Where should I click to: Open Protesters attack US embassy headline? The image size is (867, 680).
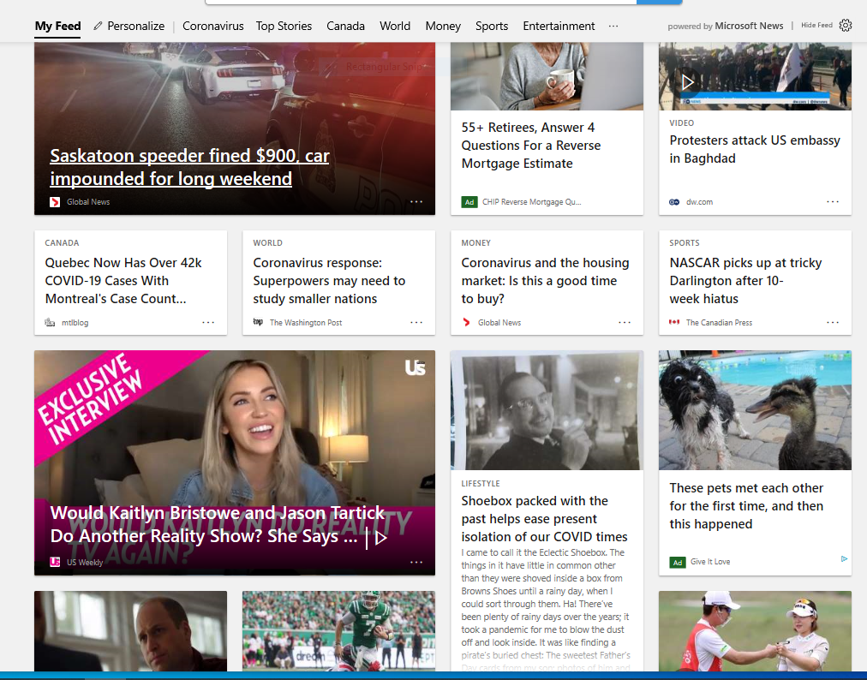point(755,149)
